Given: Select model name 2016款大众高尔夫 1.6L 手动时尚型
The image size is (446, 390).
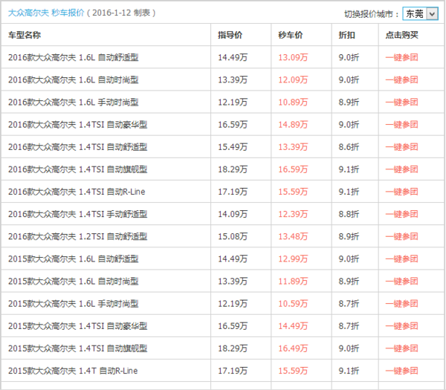Looking at the screenshot, I should tap(74, 102).
